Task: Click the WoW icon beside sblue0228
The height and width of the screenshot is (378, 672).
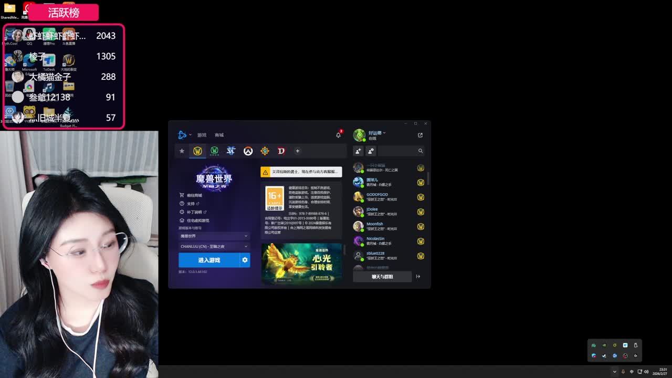Action: [x=421, y=256]
